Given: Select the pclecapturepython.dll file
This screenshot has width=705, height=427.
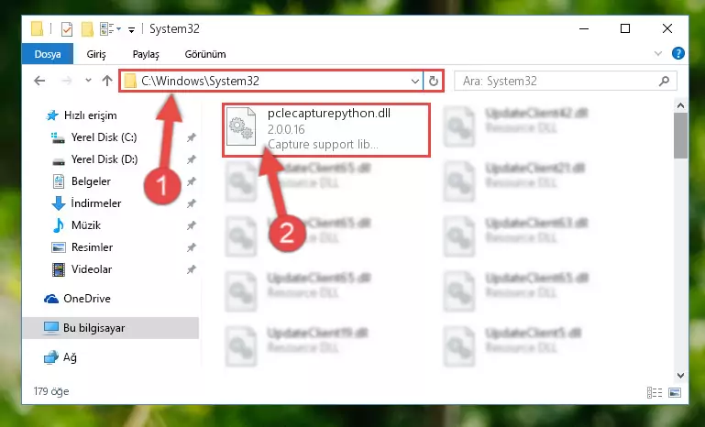Looking at the screenshot, I should tap(326, 130).
